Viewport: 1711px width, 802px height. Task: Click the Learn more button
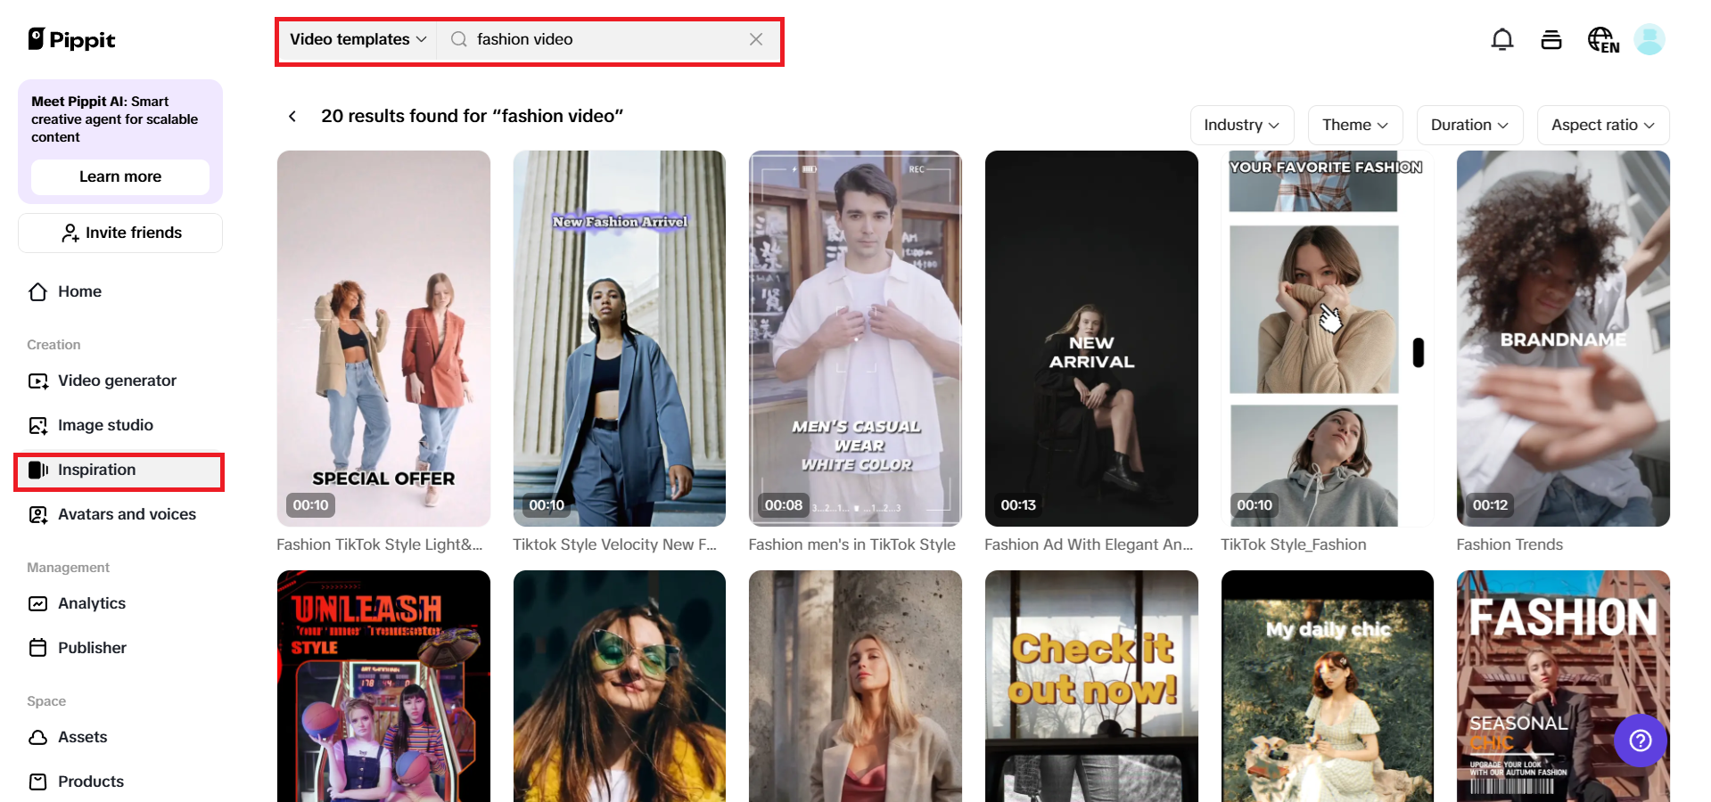coord(120,176)
